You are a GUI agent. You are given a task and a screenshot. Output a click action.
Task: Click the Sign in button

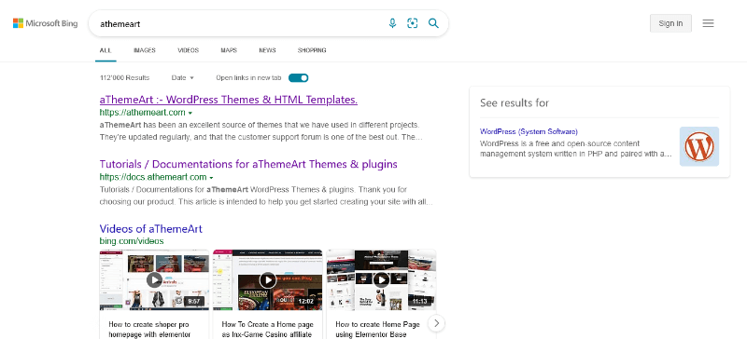click(x=670, y=23)
